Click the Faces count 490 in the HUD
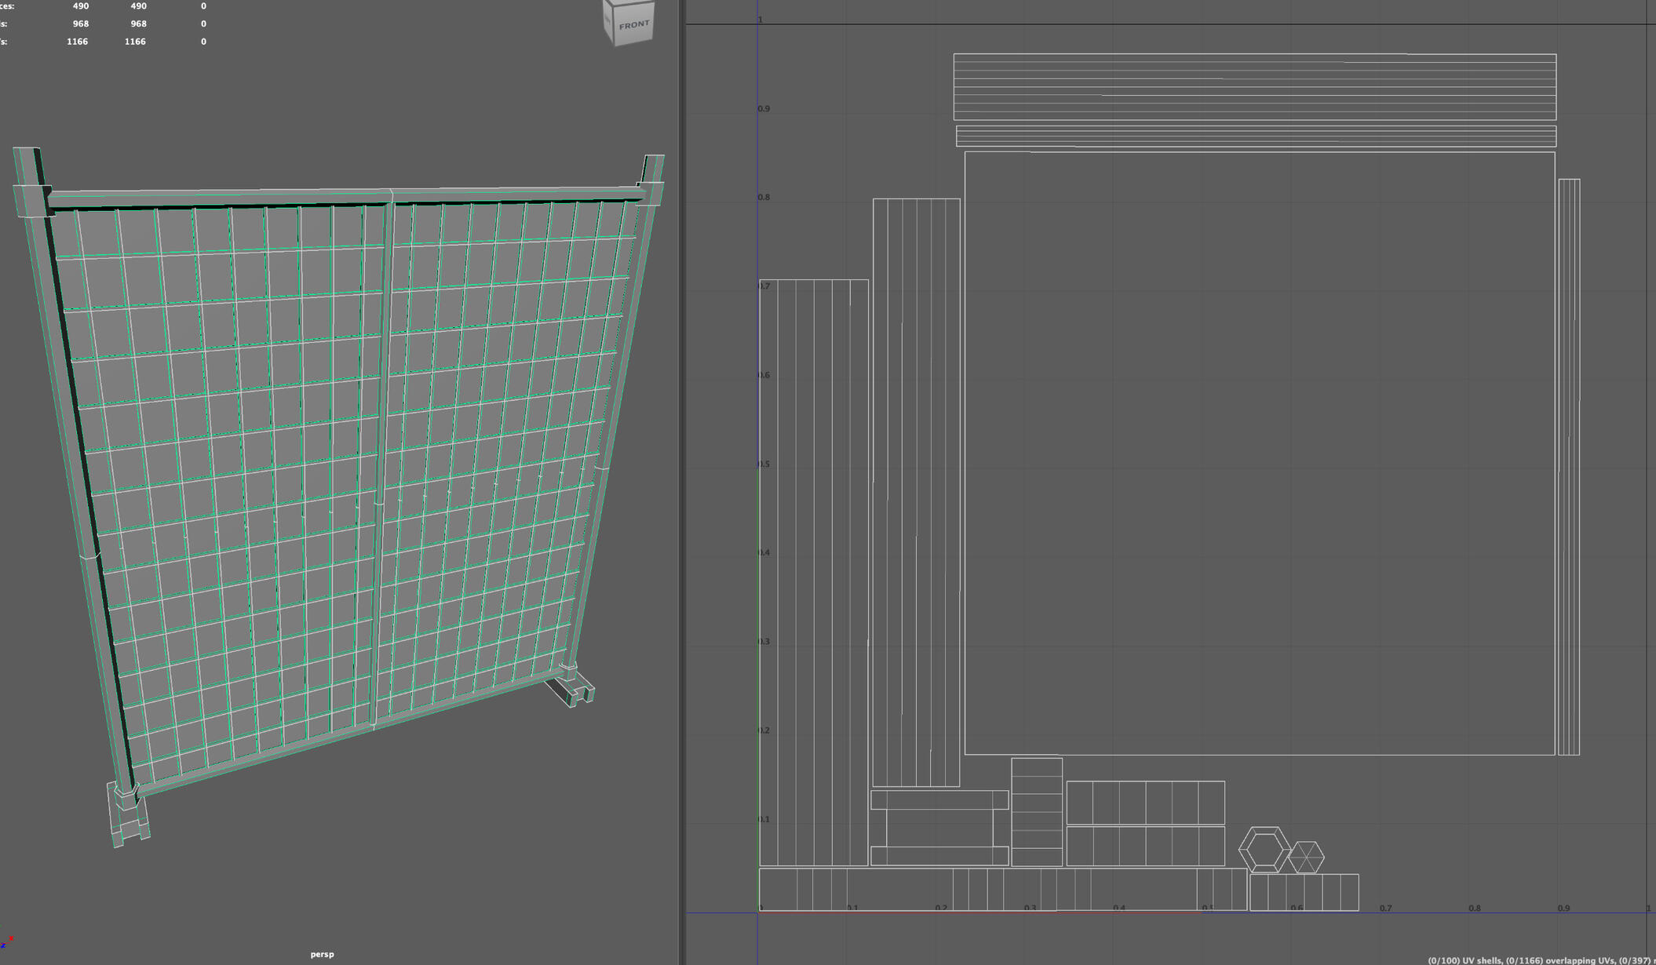The height and width of the screenshot is (965, 1656). [81, 5]
